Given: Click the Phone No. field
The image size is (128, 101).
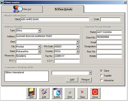Looking at the screenshot, I should [x=28, y=56].
